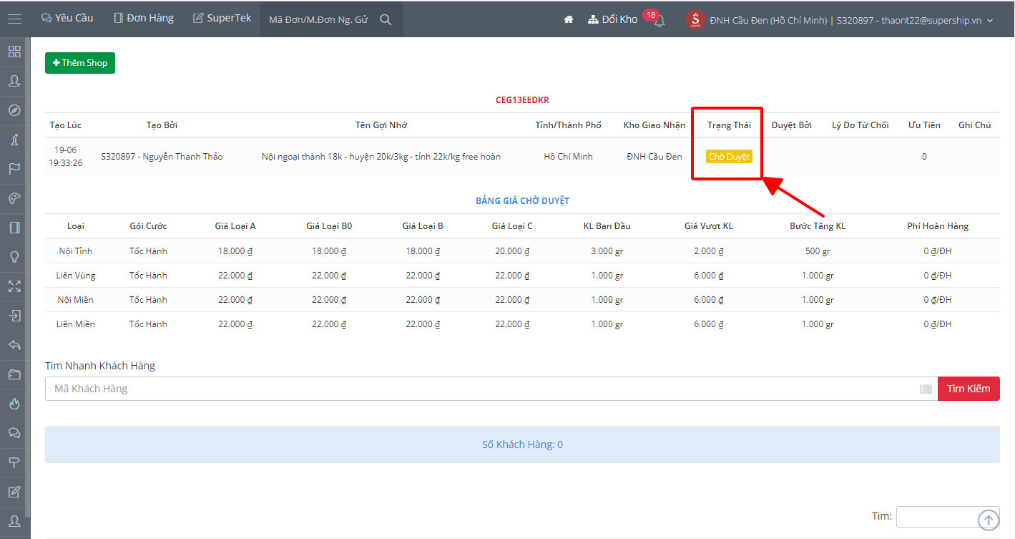This screenshot has height=539, width=1015.
Task: Click the Nội Miền row label
Action: point(76,300)
